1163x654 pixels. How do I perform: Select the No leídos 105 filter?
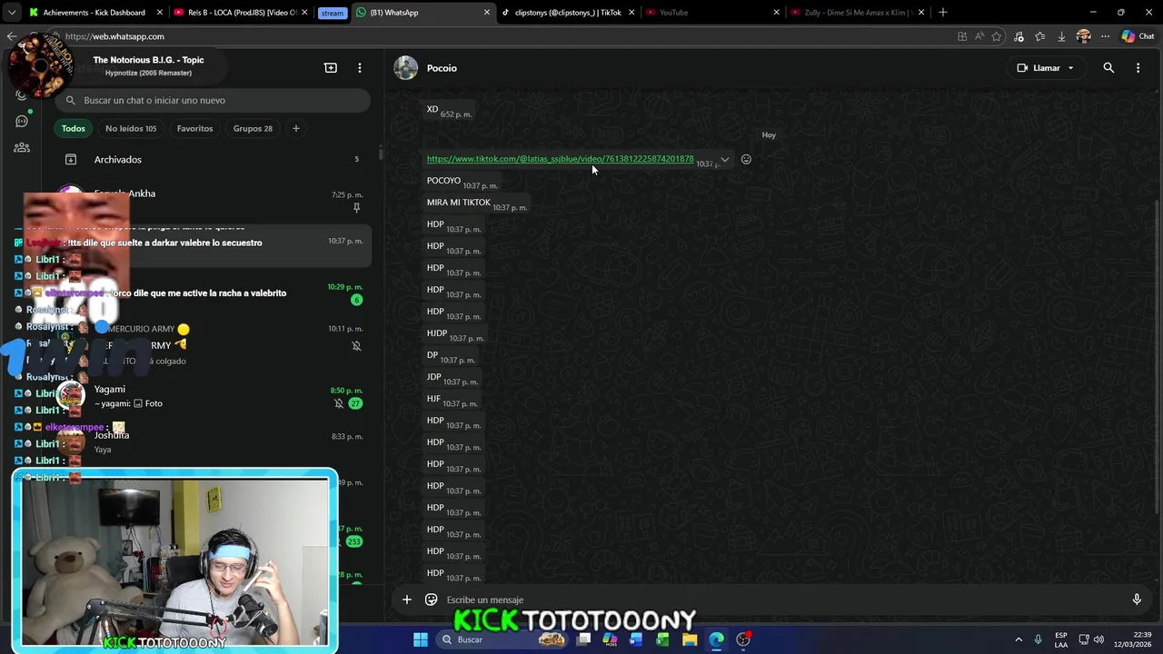pyautogui.click(x=131, y=128)
